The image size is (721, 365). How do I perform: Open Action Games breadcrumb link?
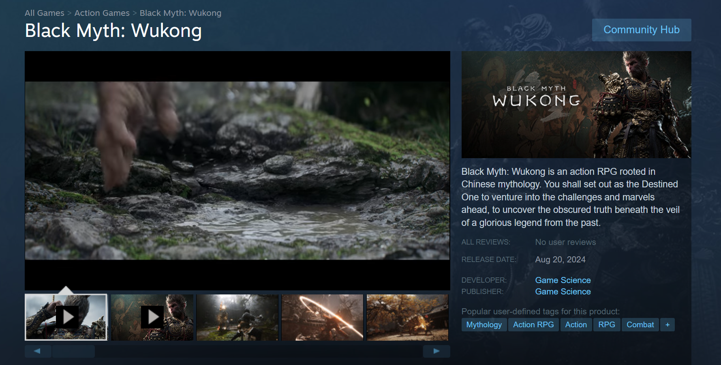click(x=102, y=13)
